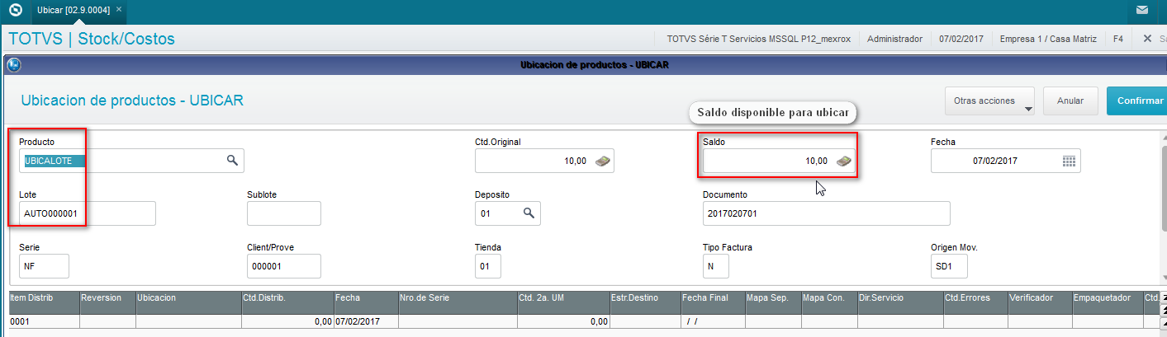Focus the Origen Mov. input field
This screenshot has width=1167, height=337.
949,266
